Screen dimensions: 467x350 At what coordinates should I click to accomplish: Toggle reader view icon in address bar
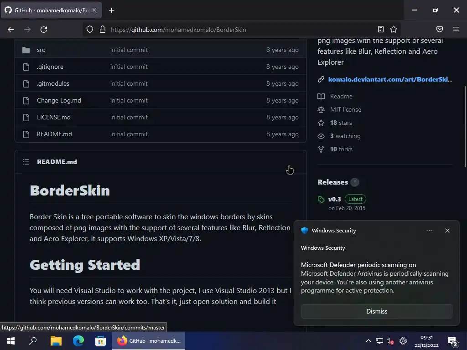tap(381, 29)
